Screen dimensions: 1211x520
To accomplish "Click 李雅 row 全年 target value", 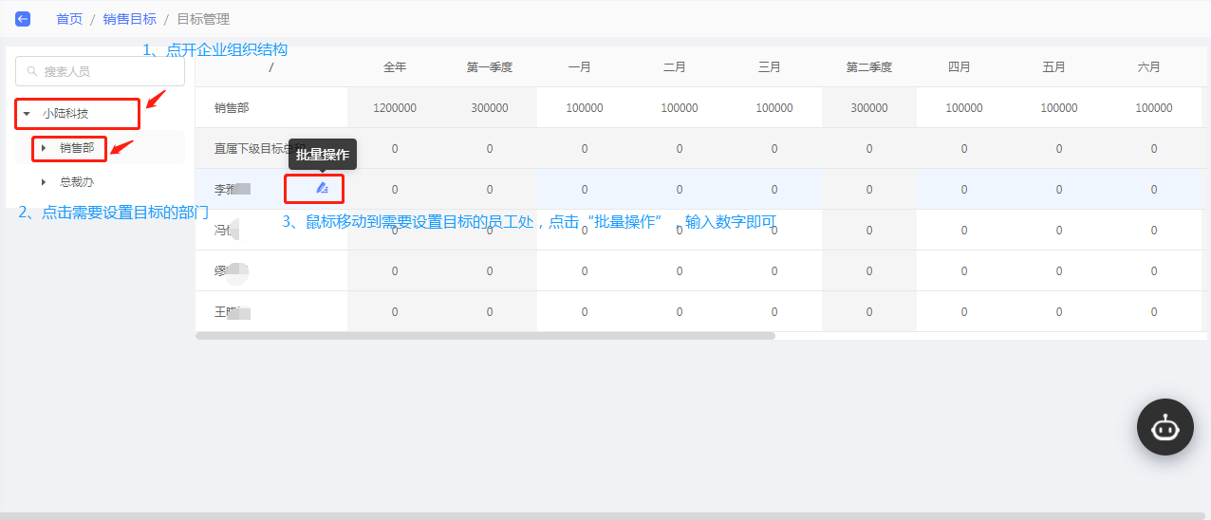I will [x=395, y=190].
